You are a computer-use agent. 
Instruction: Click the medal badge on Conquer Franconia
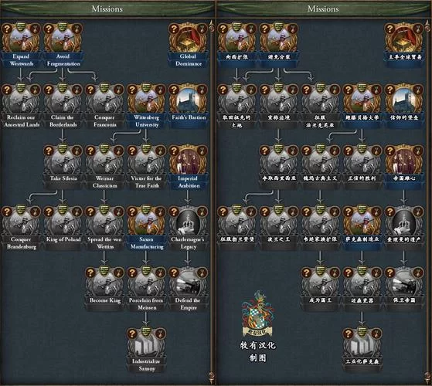coord(118,90)
